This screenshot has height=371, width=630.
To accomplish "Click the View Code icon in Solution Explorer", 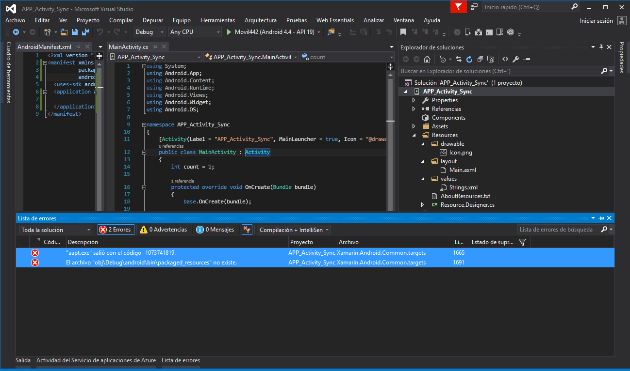I will (x=505, y=59).
